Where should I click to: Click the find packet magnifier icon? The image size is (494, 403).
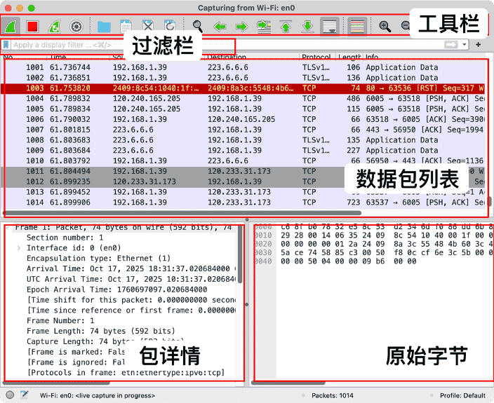click(x=198, y=27)
